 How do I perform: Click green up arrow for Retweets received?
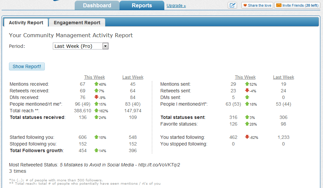pos(96,90)
